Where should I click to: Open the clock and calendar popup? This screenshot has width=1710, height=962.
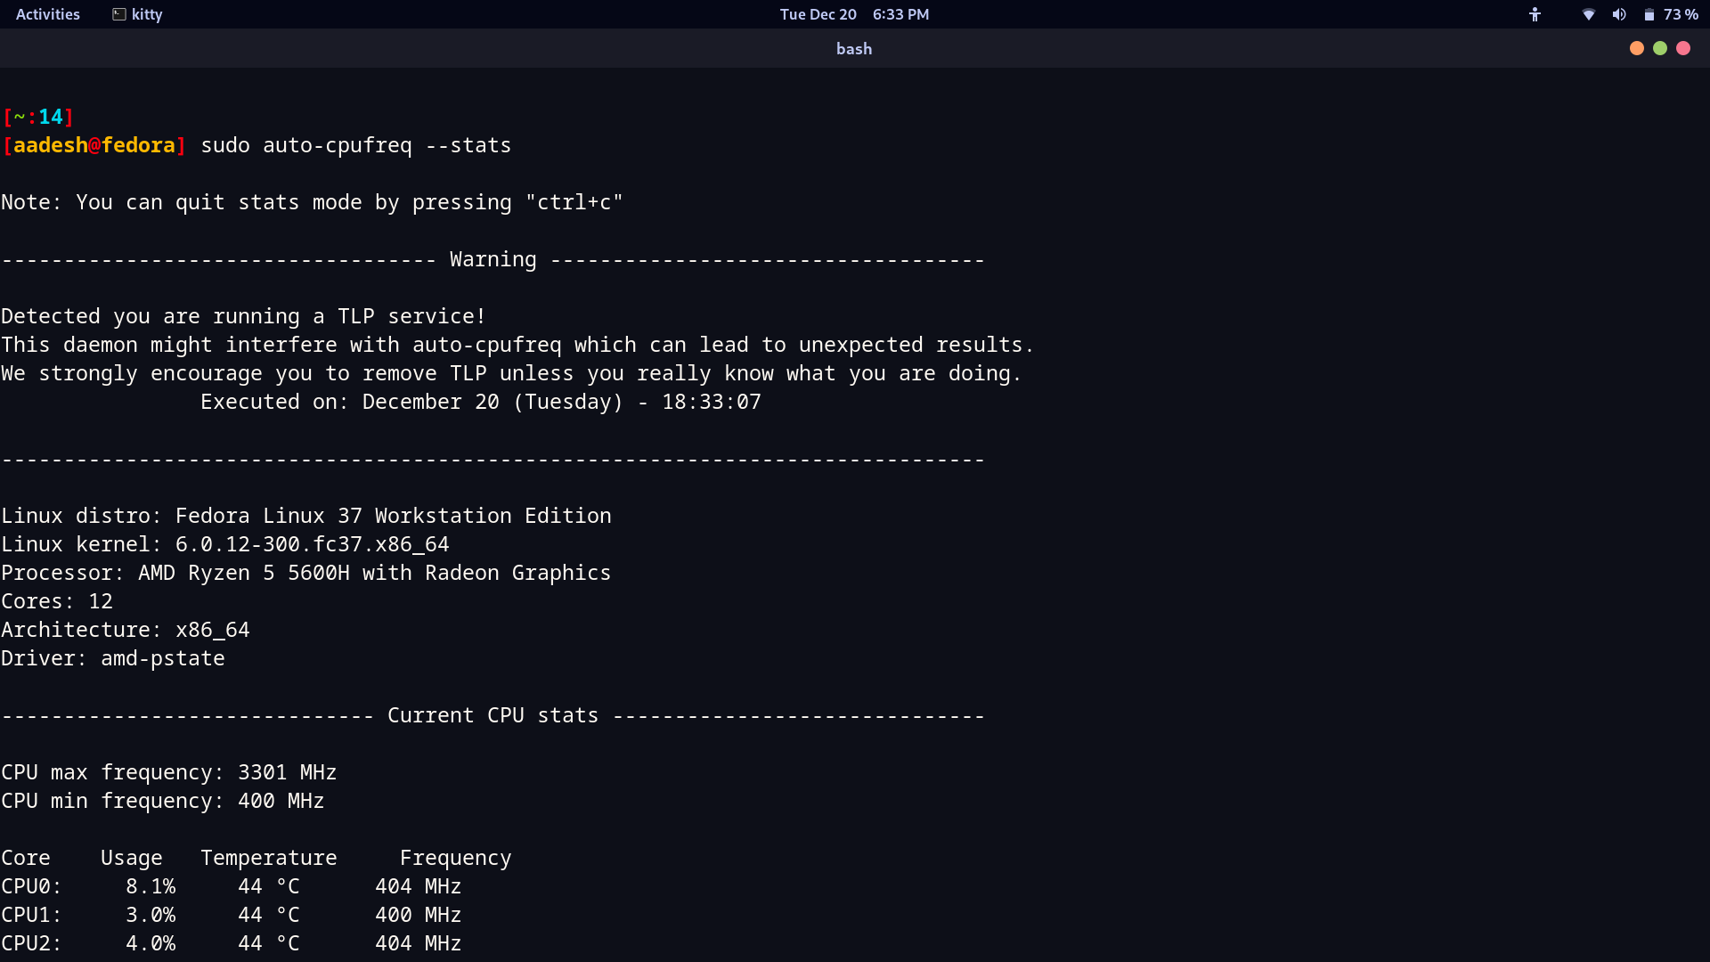coord(853,14)
